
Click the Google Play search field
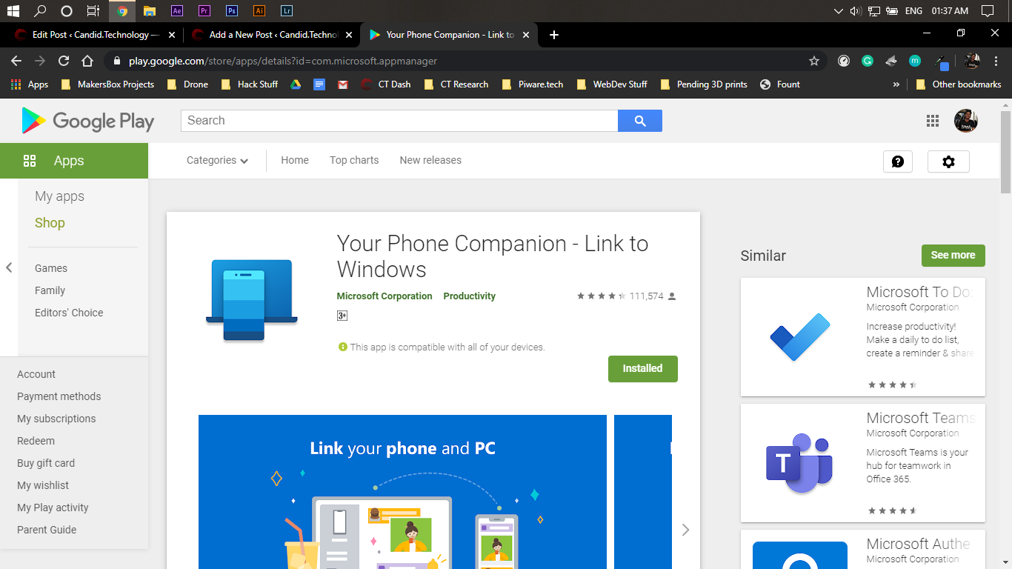(x=399, y=121)
